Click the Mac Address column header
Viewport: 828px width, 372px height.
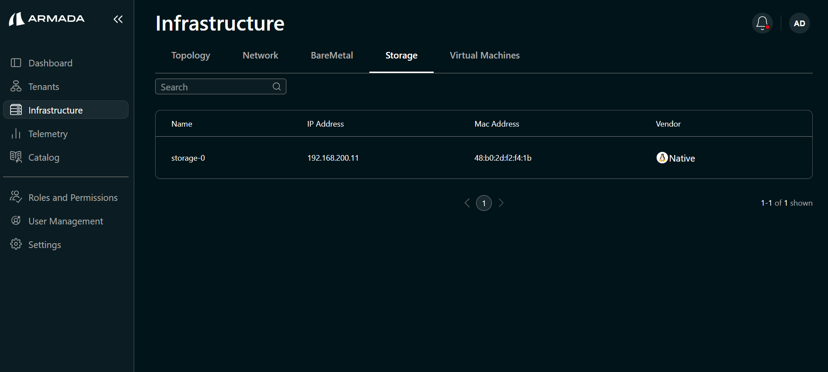click(x=497, y=124)
